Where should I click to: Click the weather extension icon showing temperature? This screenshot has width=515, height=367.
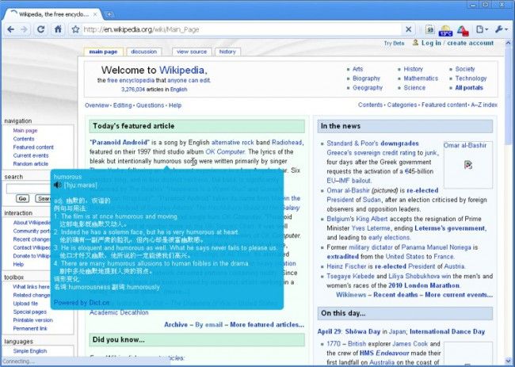click(445, 31)
